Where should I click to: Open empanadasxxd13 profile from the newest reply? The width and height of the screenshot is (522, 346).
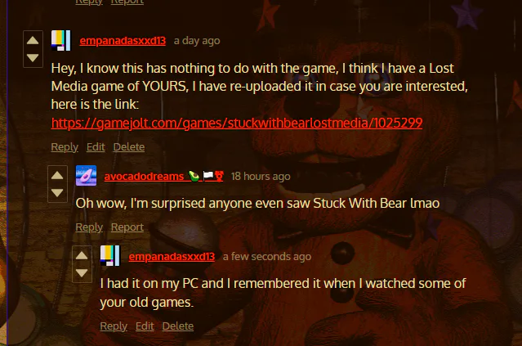(x=172, y=256)
